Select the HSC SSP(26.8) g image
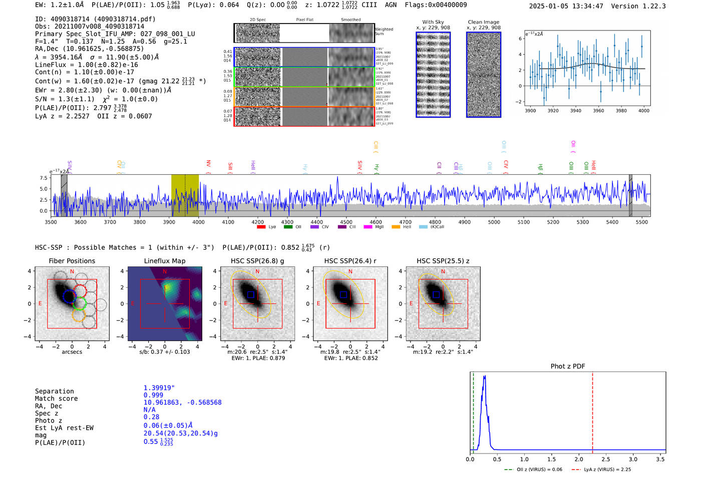 [x=257, y=304]
